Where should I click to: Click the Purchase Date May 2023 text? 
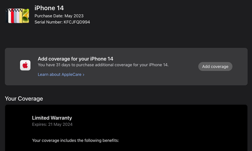59,16
